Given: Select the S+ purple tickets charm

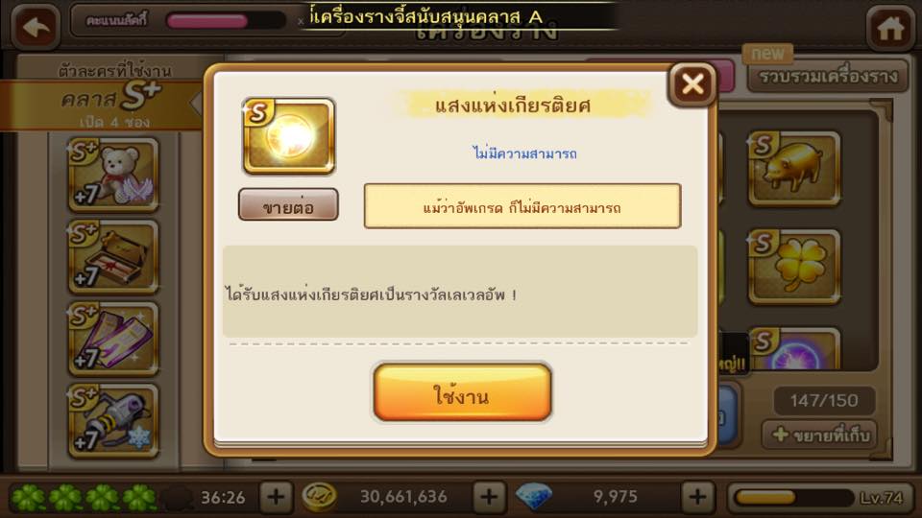Looking at the screenshot, I should coord(113,340).
